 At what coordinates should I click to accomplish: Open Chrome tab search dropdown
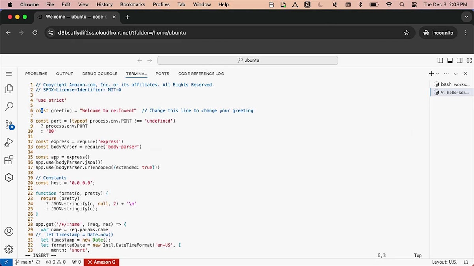[x=466, y=17]
